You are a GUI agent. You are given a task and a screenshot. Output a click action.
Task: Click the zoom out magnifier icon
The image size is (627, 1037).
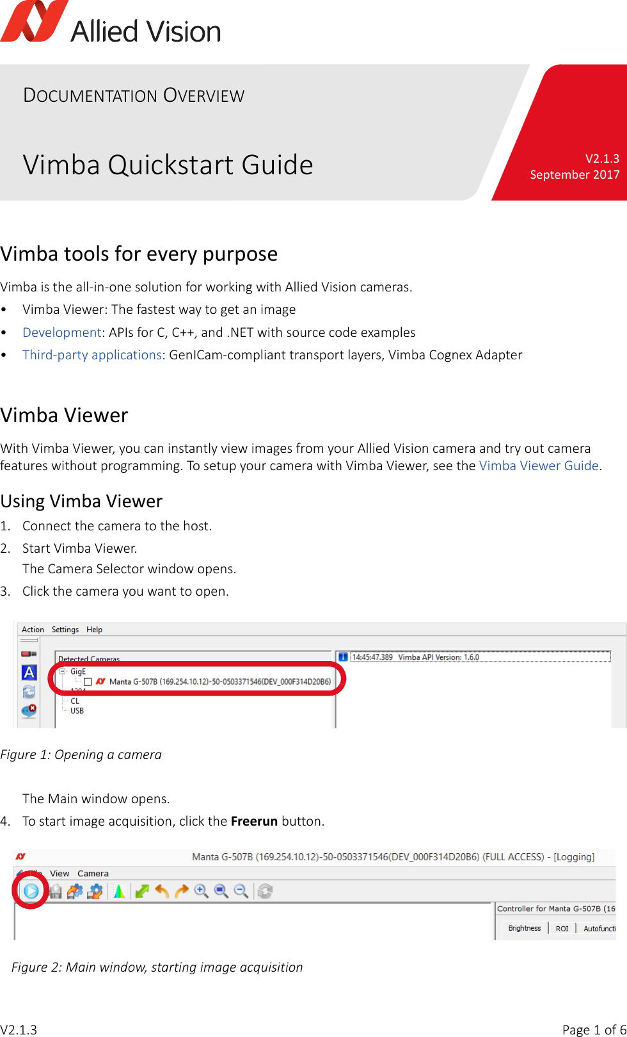click(241, 891)
